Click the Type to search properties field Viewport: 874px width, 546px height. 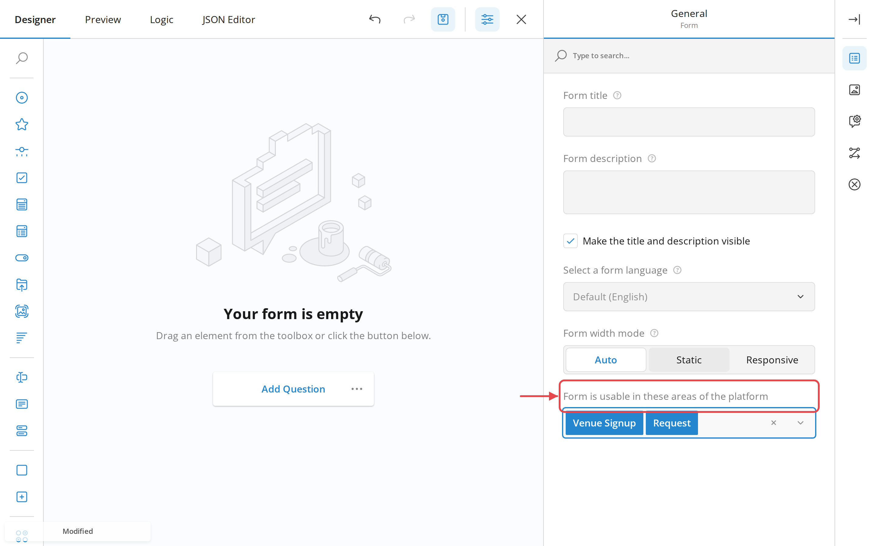click(x=689, y=56)
